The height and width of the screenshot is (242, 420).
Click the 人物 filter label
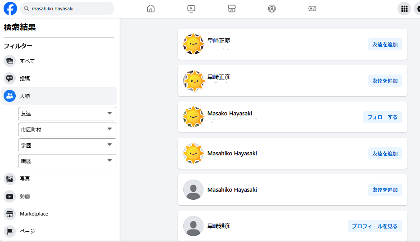tap(25, 96)
